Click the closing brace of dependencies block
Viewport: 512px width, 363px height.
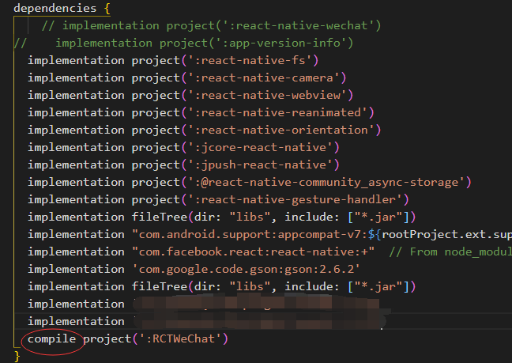click(x=17, y=356)
